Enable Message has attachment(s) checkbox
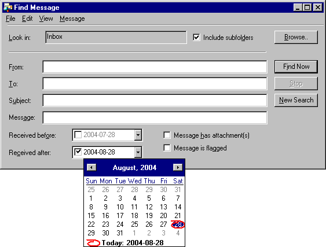Screen dimensions: 326x247 pos(167,135)
